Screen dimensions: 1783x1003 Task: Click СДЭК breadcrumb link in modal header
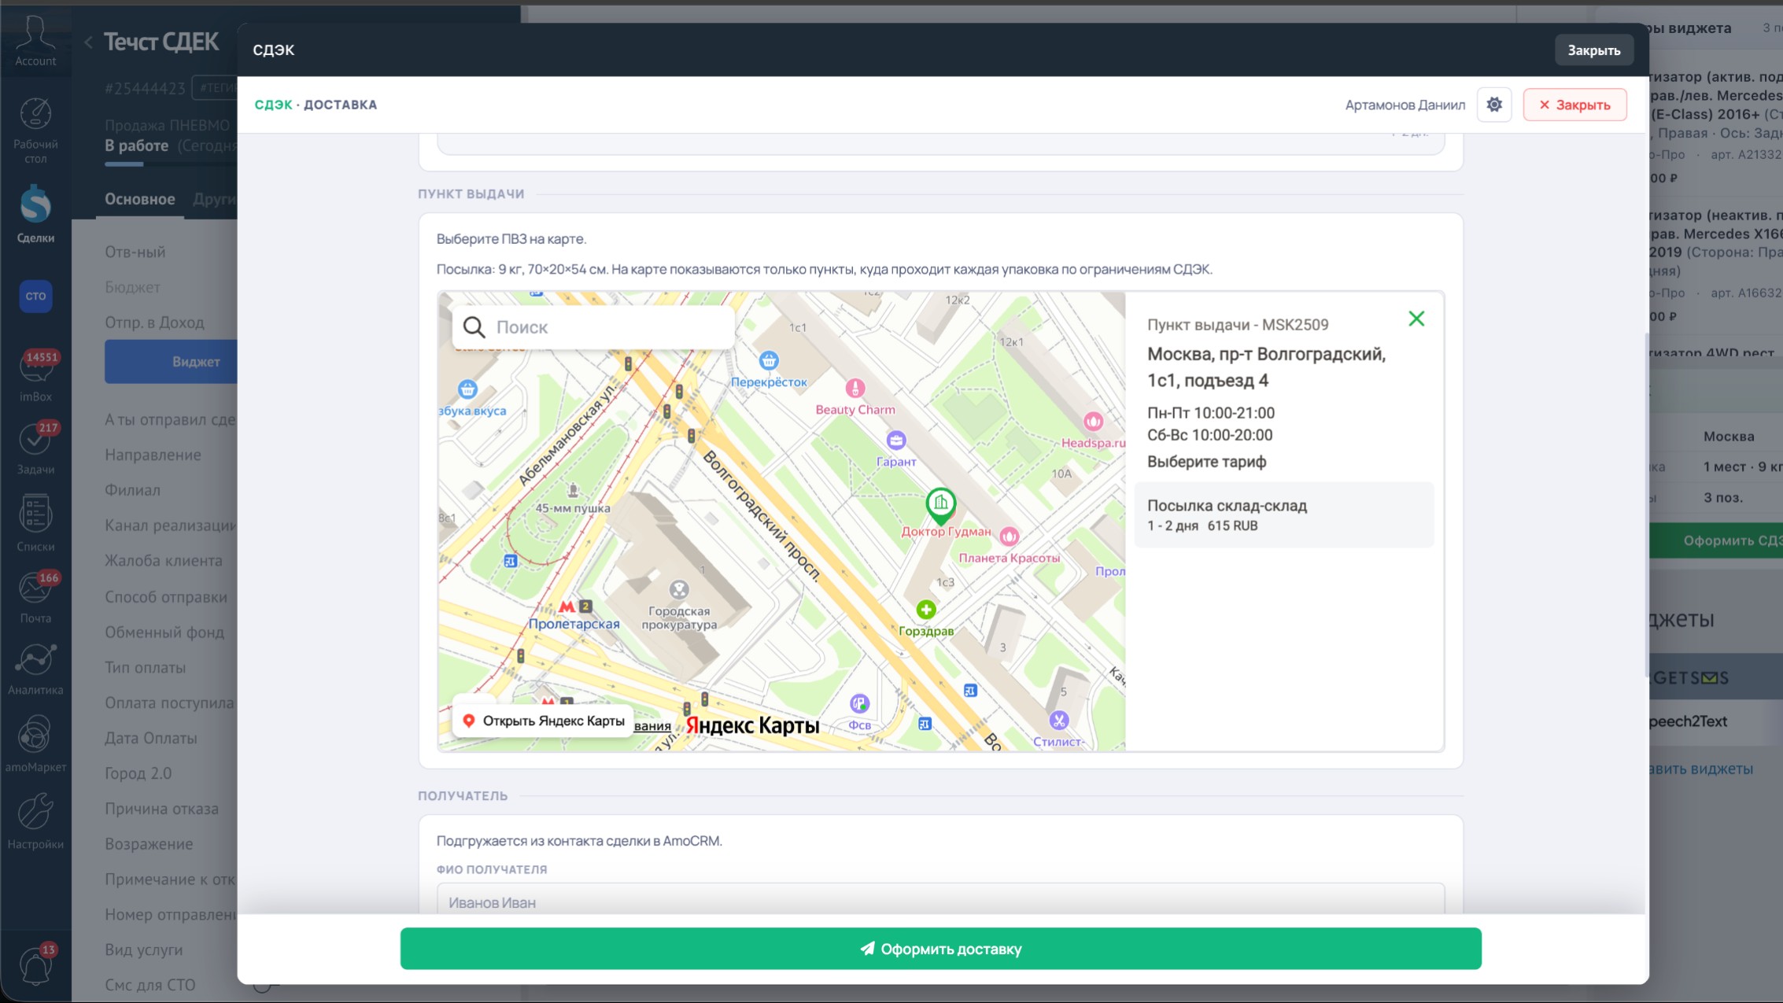point(273,105)
